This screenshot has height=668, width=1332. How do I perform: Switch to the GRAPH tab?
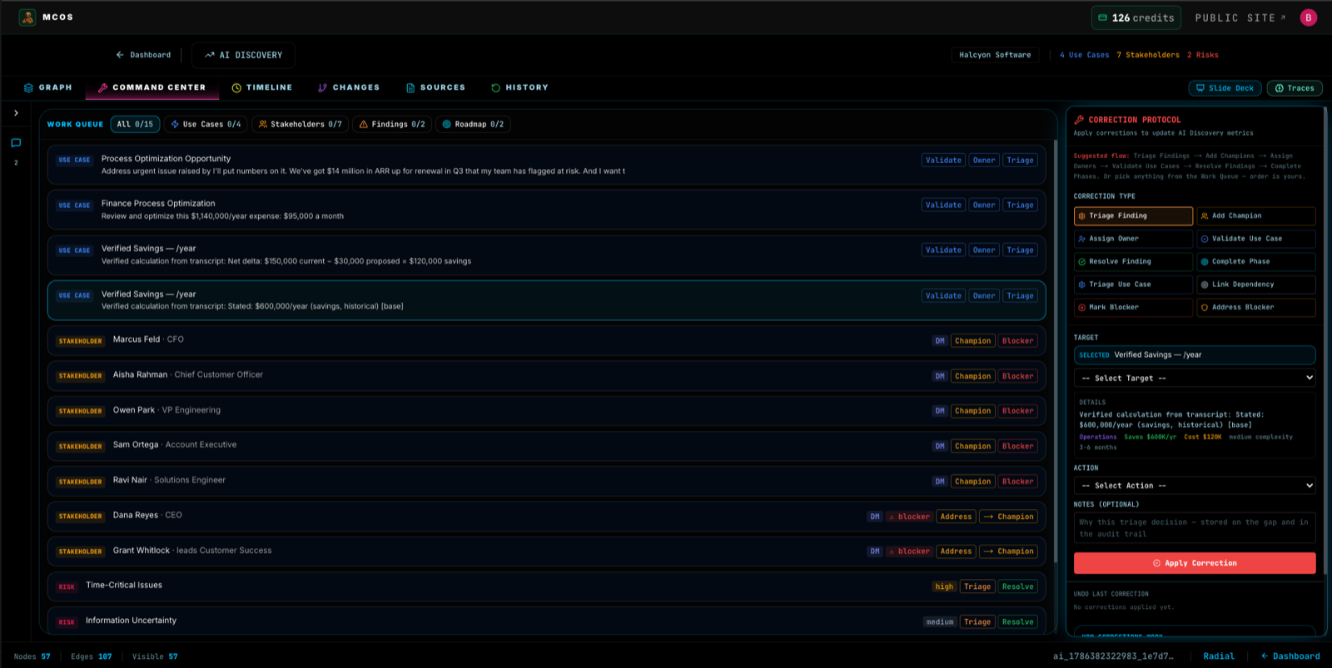pyautogui.click(x=48, y=87)
